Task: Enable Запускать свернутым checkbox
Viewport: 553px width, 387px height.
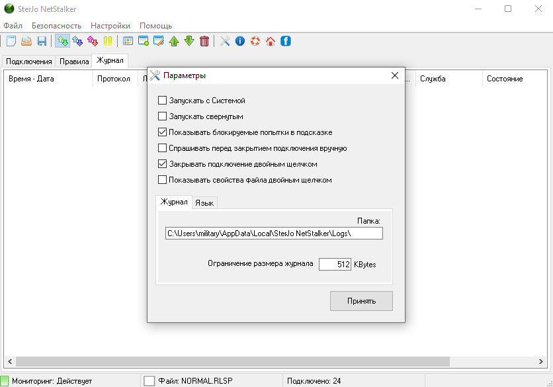Action: (162, 116)
